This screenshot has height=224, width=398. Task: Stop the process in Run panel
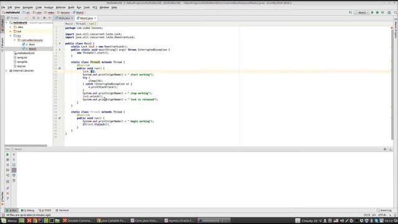click(x=7, y=160)
